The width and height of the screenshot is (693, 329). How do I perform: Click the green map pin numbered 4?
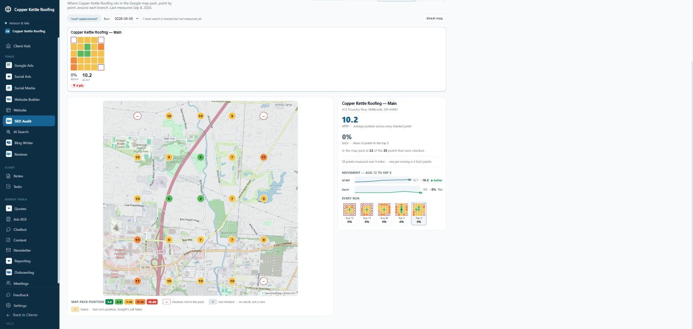[200, 199]
